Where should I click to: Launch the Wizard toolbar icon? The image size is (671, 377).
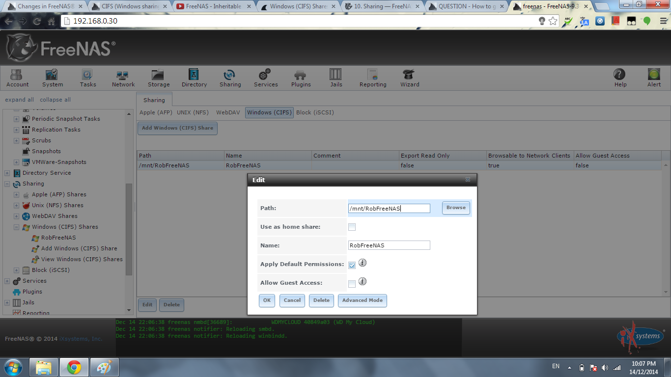409,78
